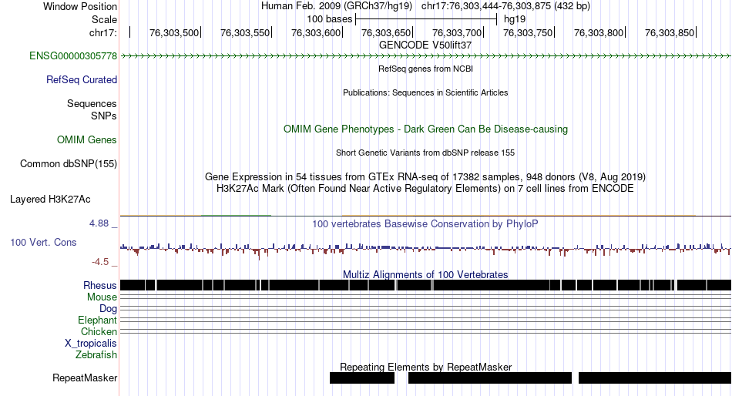Click the rightmost RepeatMasker block
The height and width of the screenshot is (396, 732).
[x=654, y=378]
